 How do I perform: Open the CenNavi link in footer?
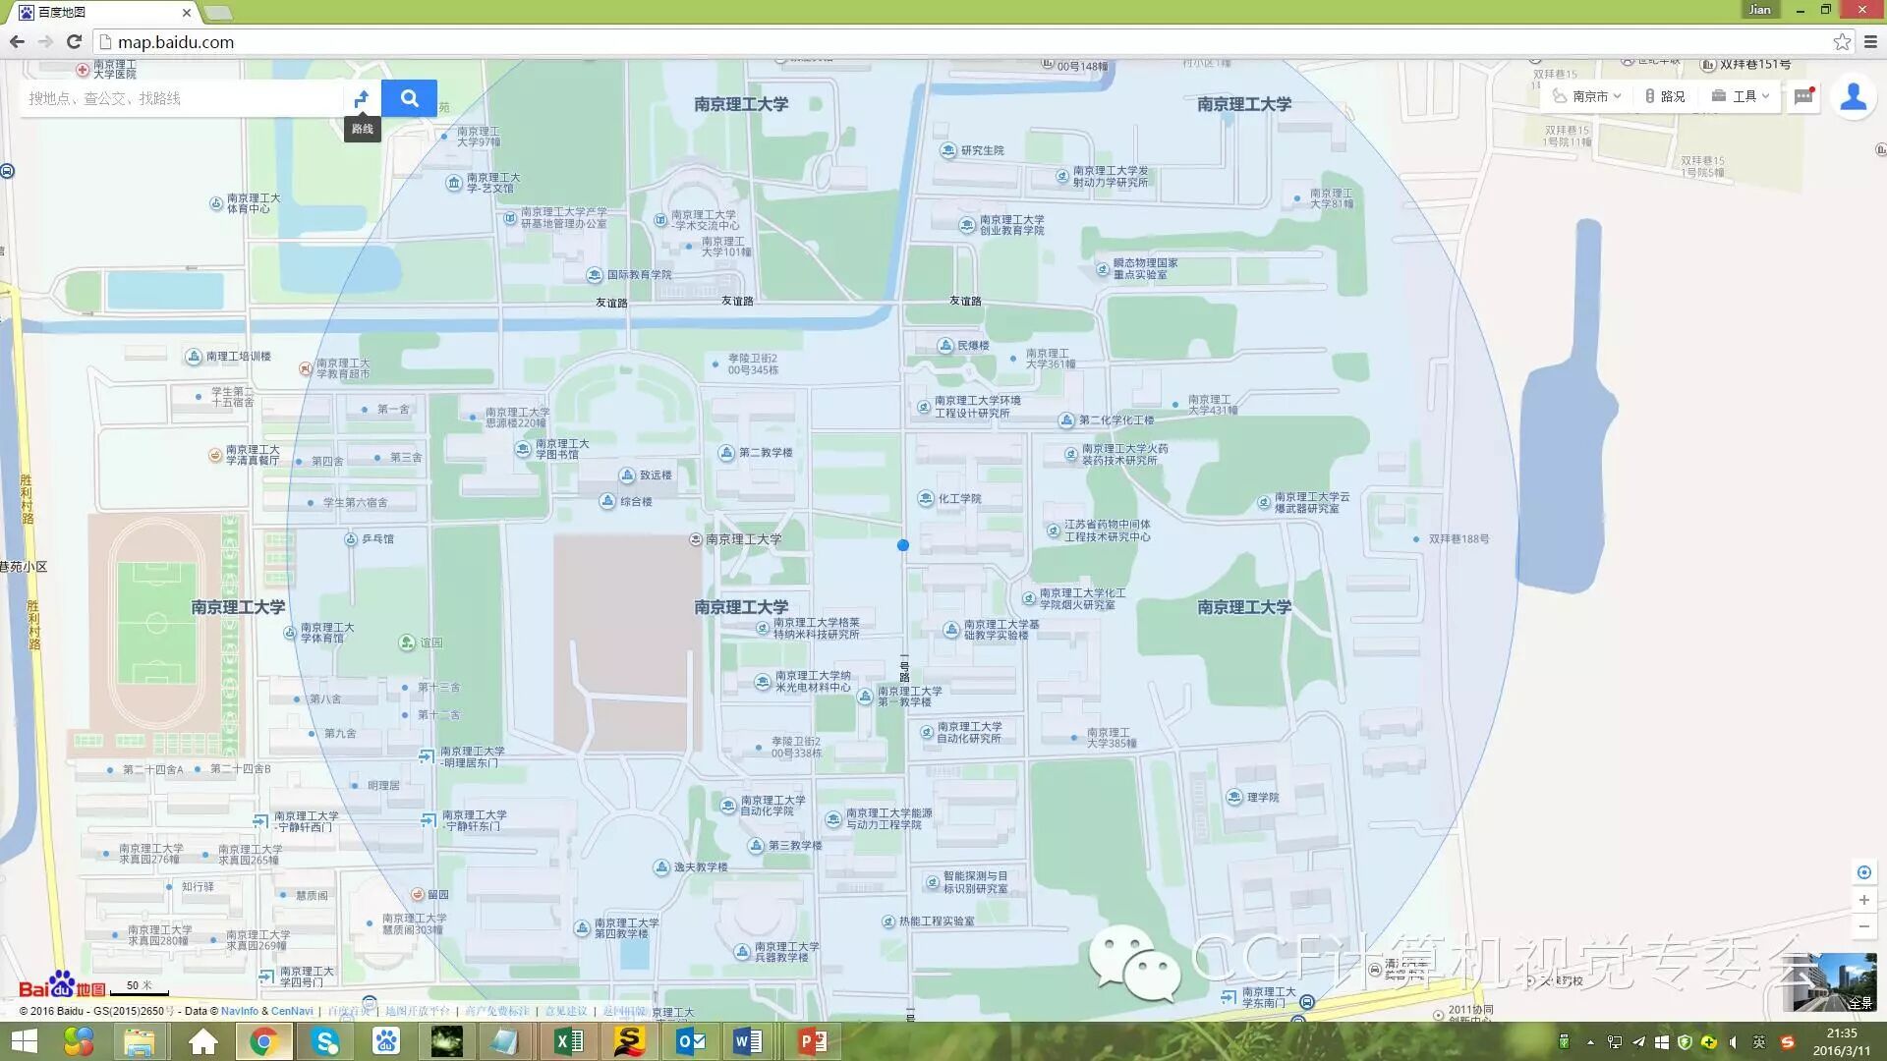292,1011
